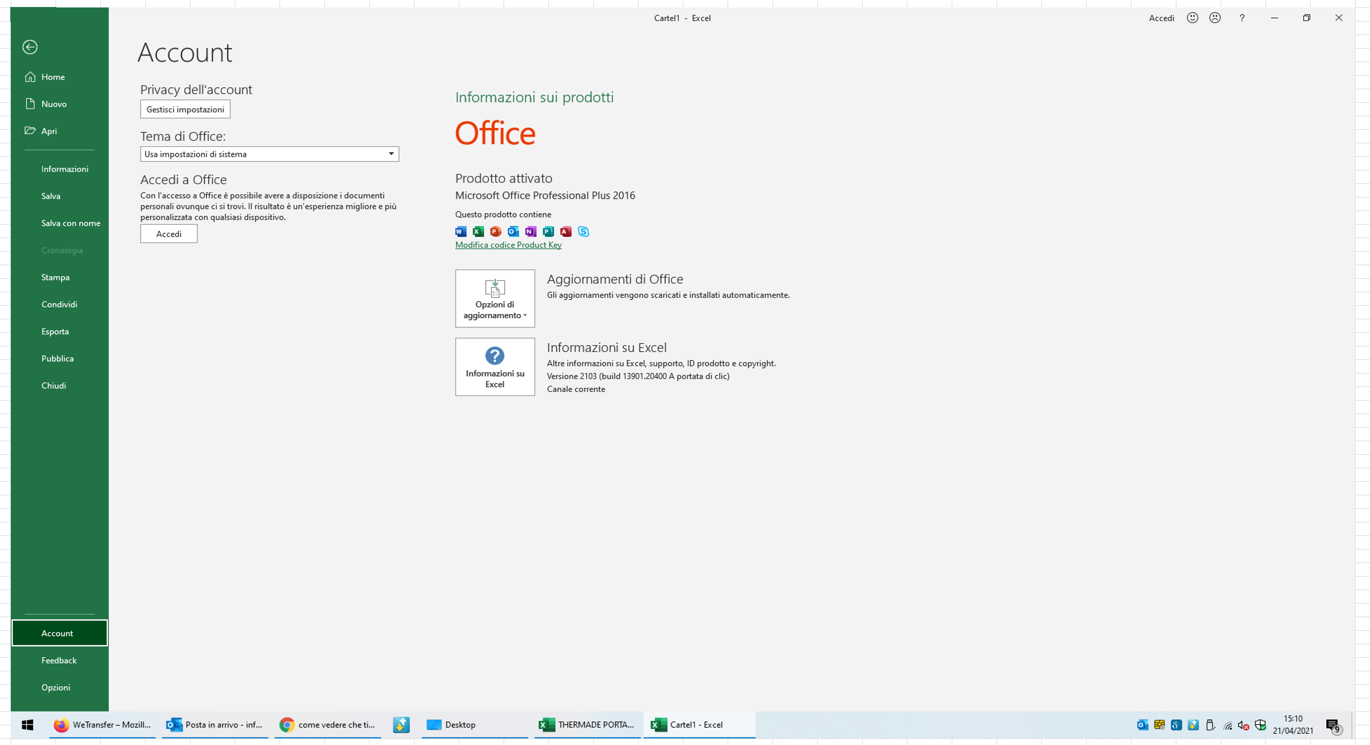Click the back arrow to return to workbook

(x=30, y=47)
